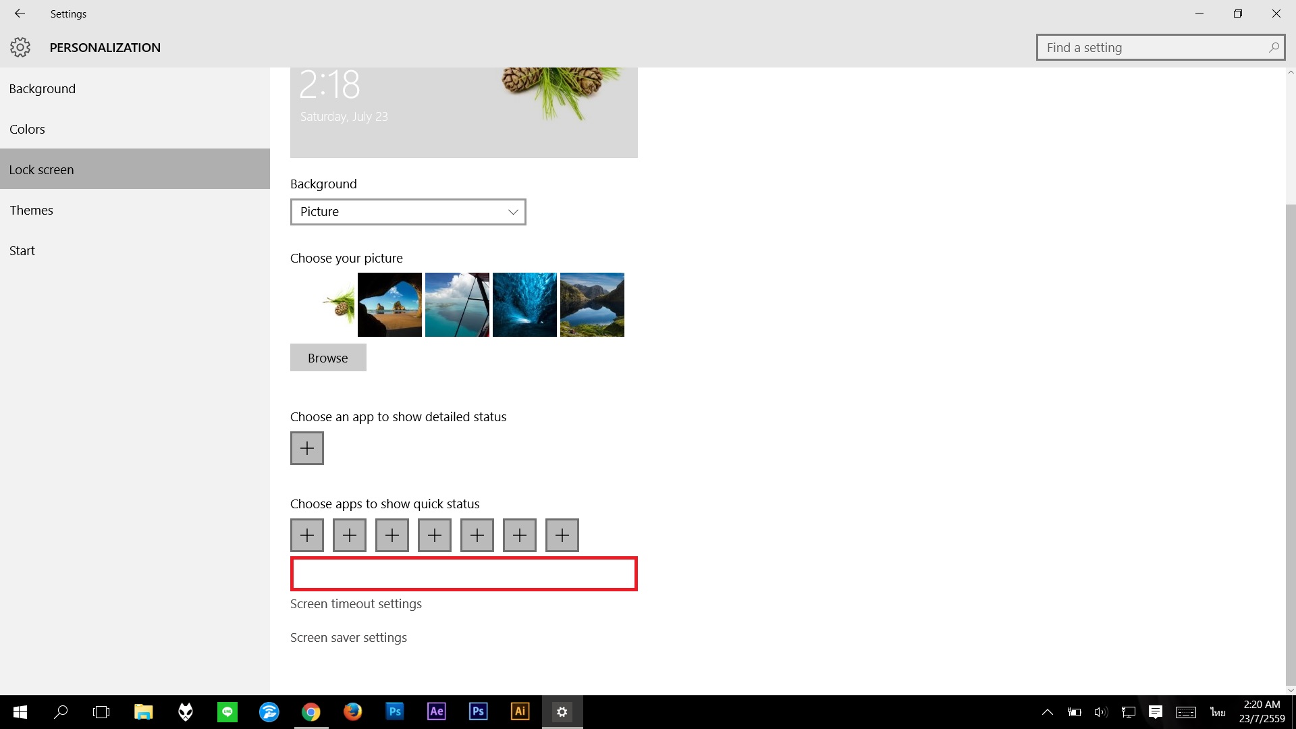Click the fourth quick status plus button
This screenshot has height=729, width=1296.
(435, 535)
